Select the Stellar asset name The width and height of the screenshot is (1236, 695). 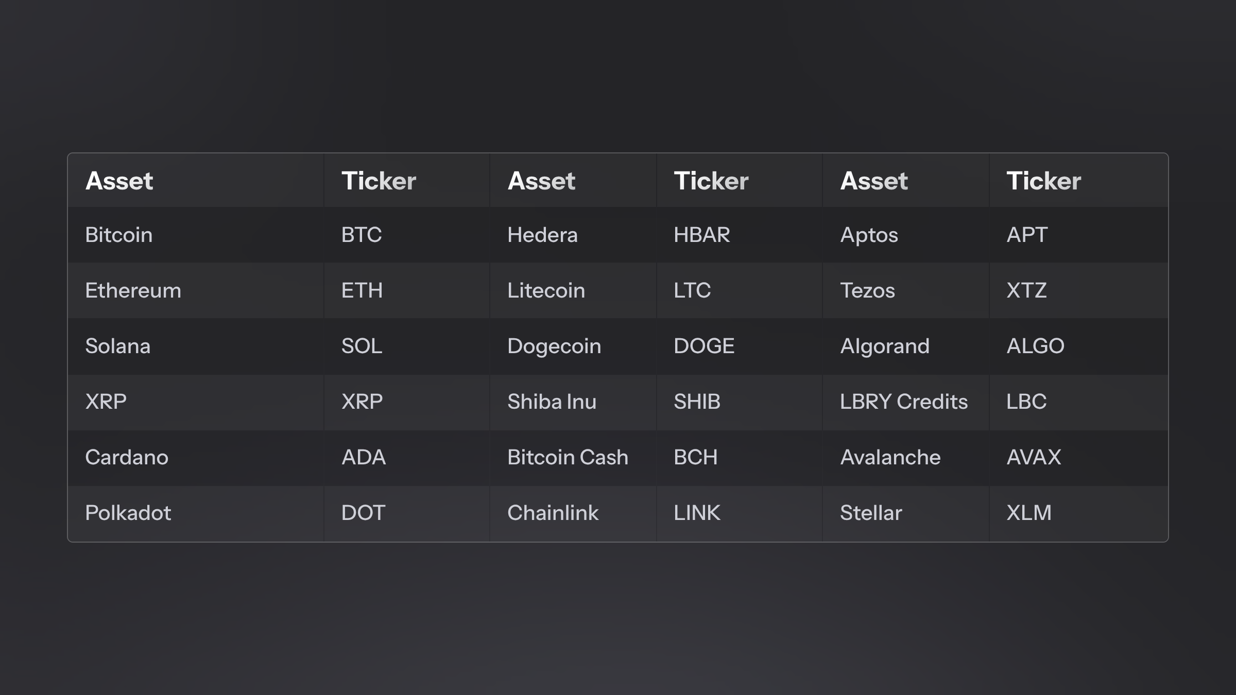pyautogui.click(x=871, y=513)
